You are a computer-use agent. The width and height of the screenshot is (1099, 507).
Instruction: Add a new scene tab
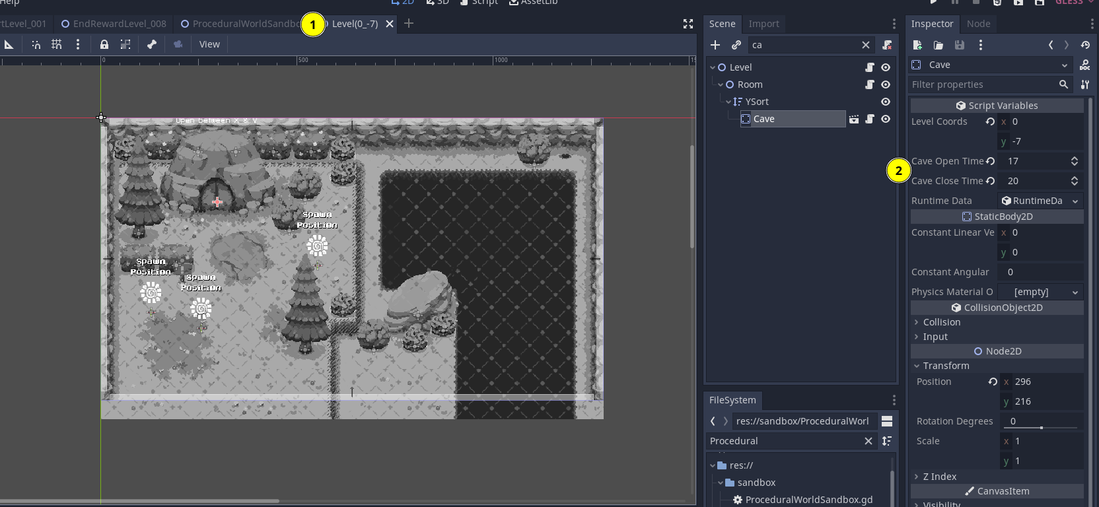(409, 24)
